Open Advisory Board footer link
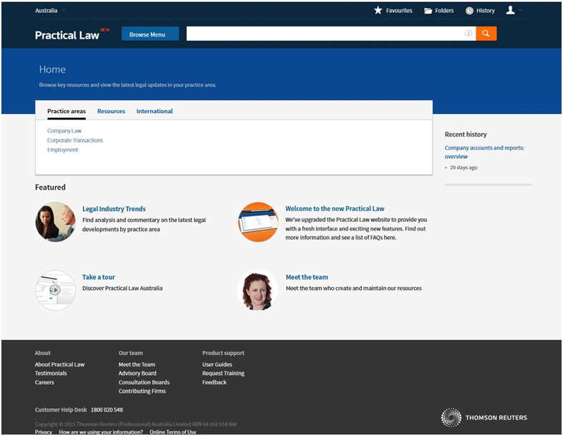Screen dimensions: 563x436 click(137, 373)
